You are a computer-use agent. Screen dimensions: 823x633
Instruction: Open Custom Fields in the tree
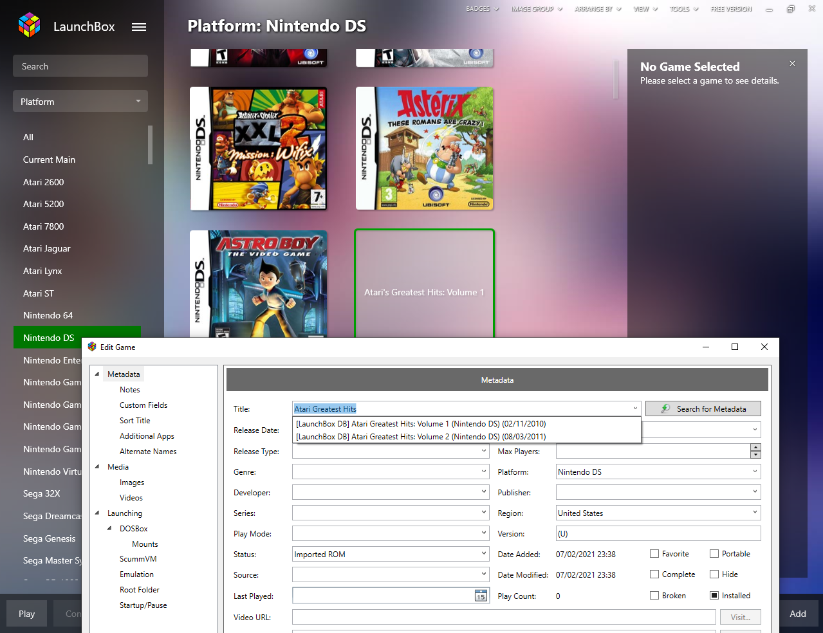[143, 405]
